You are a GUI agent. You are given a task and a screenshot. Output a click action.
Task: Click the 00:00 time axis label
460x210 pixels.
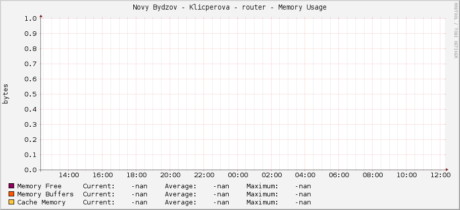238,175
